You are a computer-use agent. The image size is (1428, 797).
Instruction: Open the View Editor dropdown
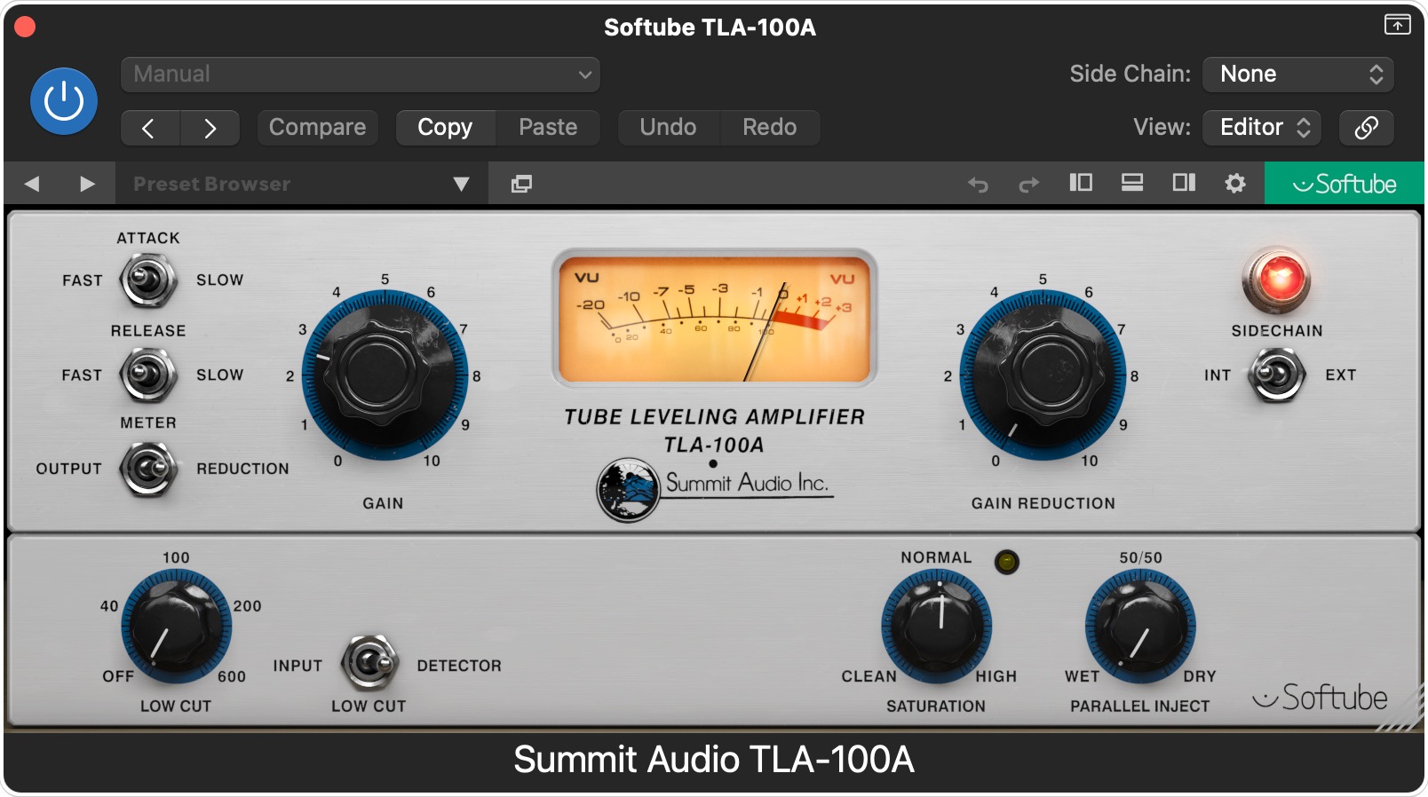pyautogui.click(x=1262, y=128)
